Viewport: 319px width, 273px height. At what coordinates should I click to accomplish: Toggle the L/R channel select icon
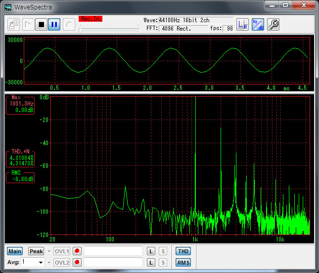point(242,25)
